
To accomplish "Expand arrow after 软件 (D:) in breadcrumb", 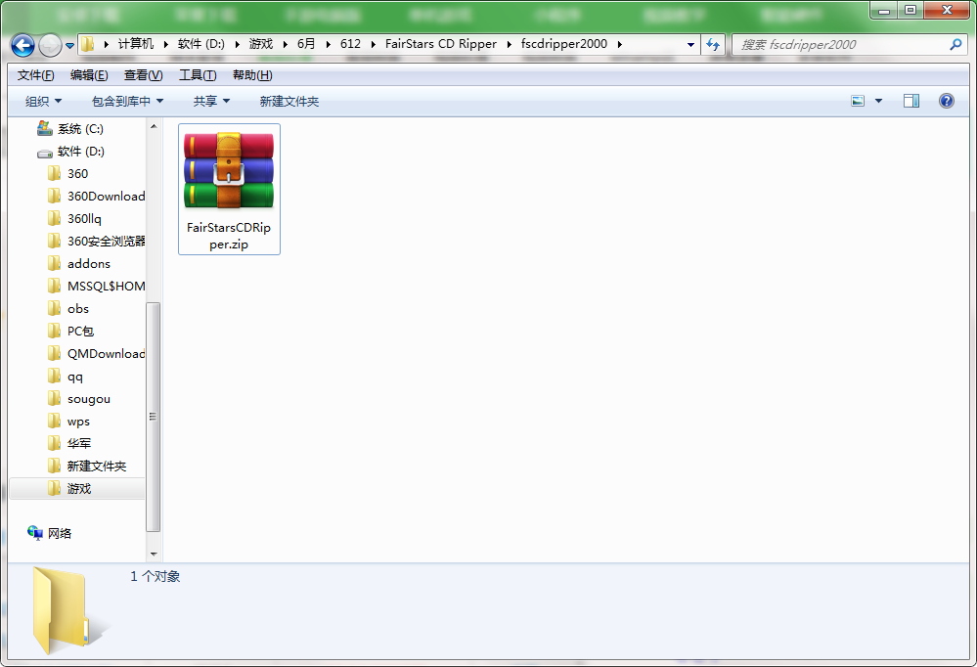I will (x=237, y=44).
